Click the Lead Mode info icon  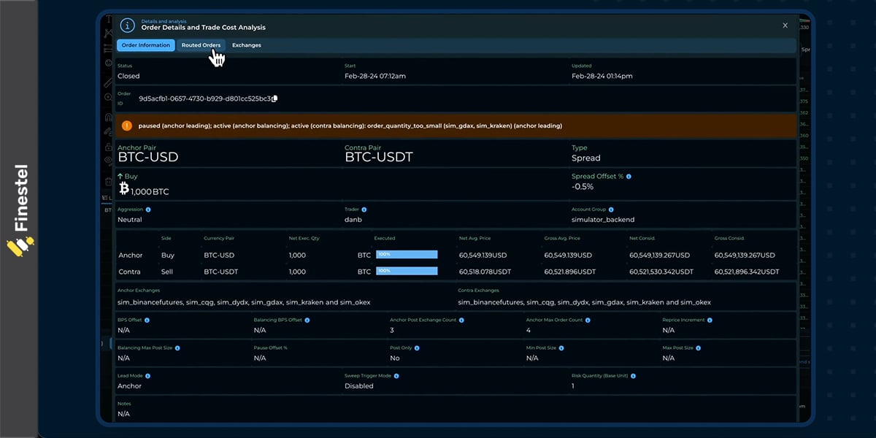click(x=147, y=376)
